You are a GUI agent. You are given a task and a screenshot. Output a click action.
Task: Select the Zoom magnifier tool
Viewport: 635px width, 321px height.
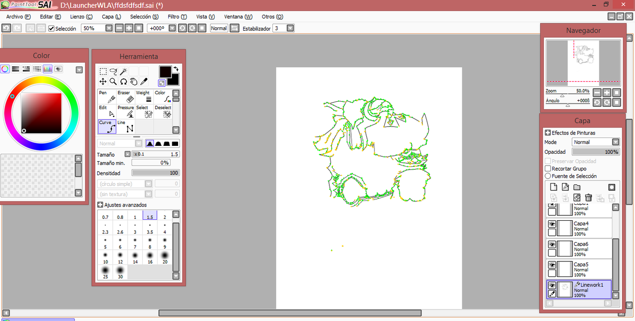coord(114,81)
